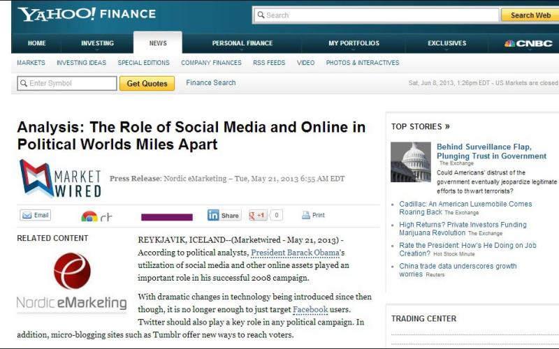
Task: Open the President Barack Obama link
Action: click(295, 252)
